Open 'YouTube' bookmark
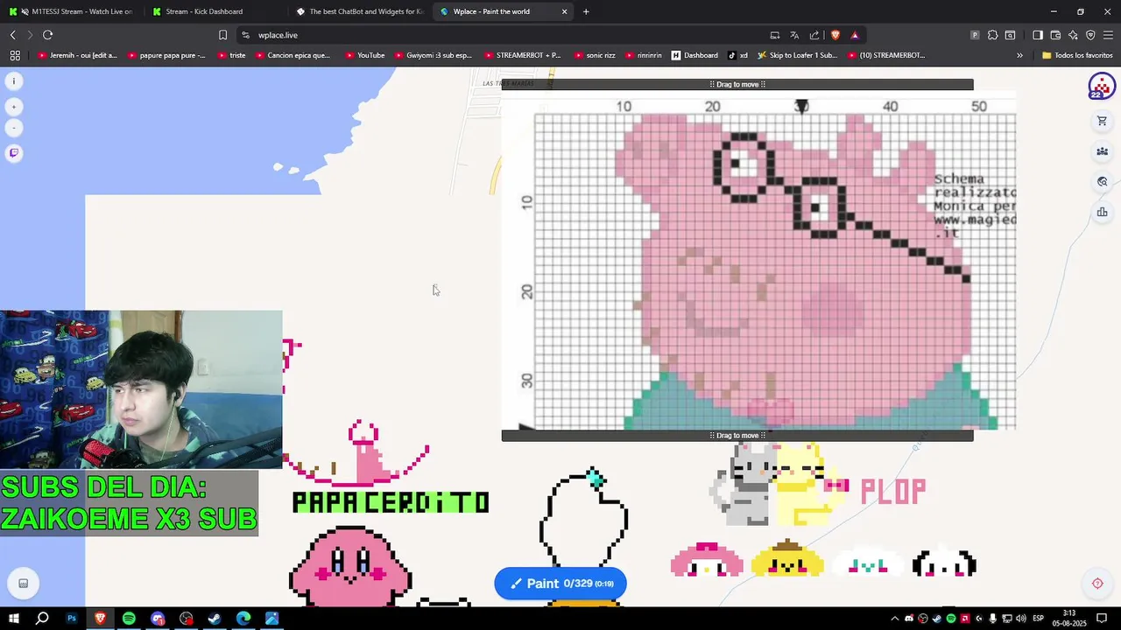This screenshot has width=1121, height=630. tap(364, 55)
